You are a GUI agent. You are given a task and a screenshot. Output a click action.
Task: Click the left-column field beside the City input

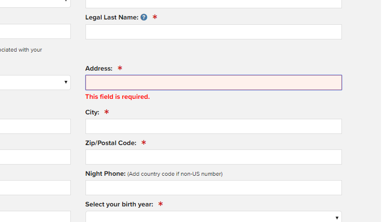[x=35, y=127]
